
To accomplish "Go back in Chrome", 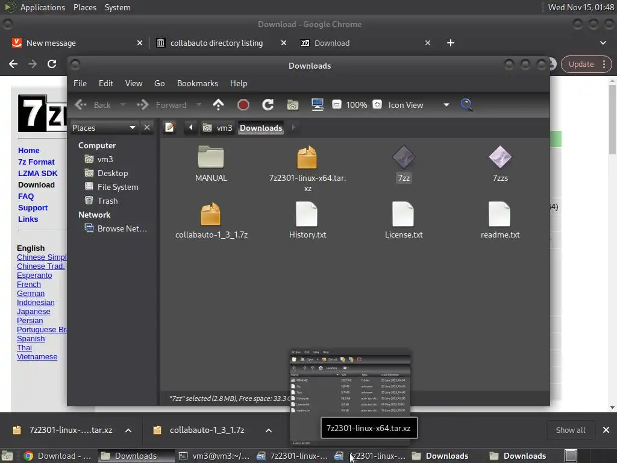I will [x=13, y=64].
